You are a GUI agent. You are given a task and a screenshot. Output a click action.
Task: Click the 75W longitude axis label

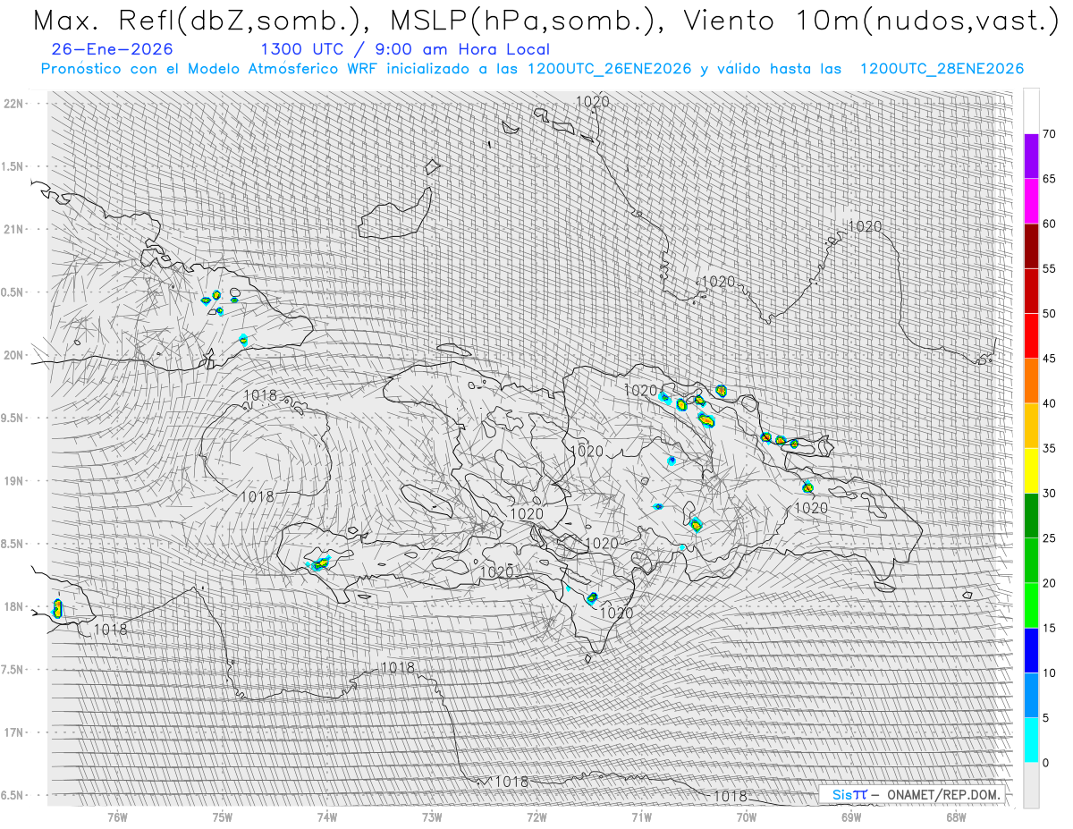click(x=223, y=816)
